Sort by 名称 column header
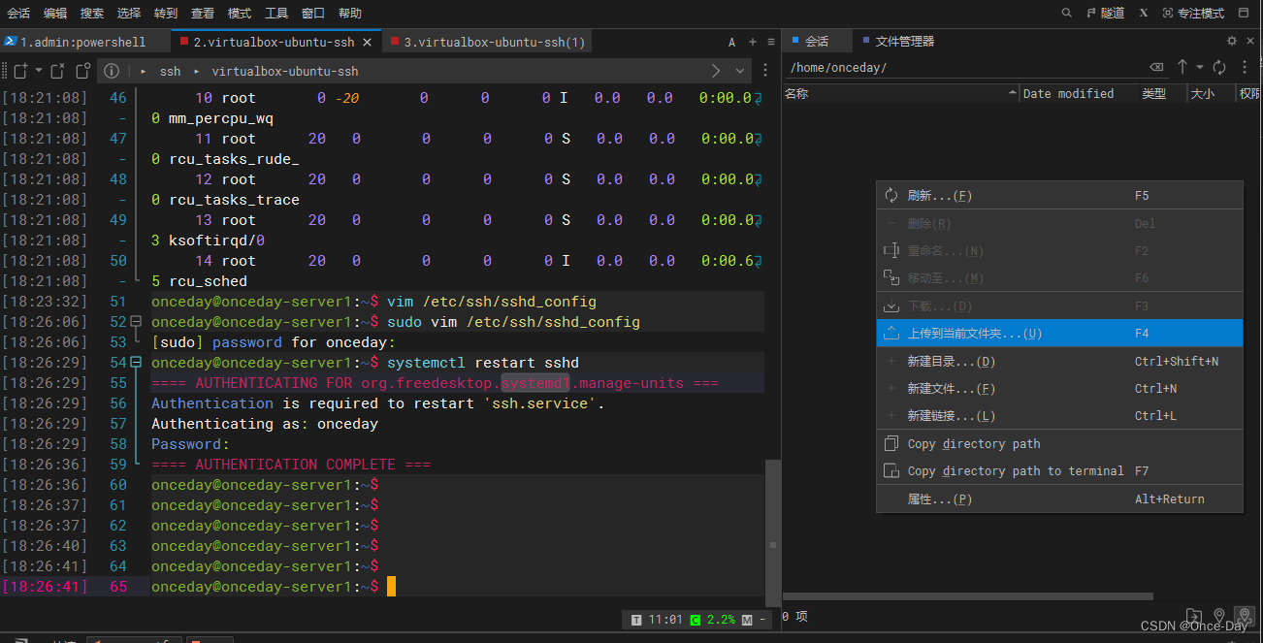The image size is (1263, 643). (x=900, y=94)
